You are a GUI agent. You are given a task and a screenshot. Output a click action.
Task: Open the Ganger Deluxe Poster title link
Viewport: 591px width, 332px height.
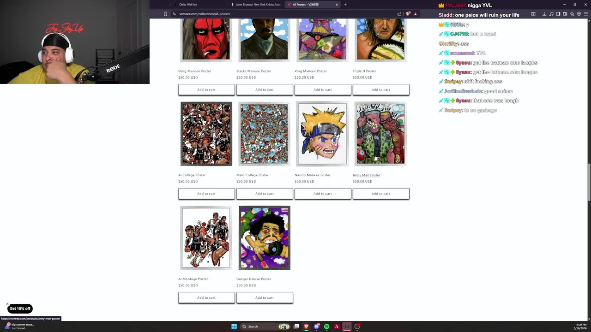click(x=253, y=279)
